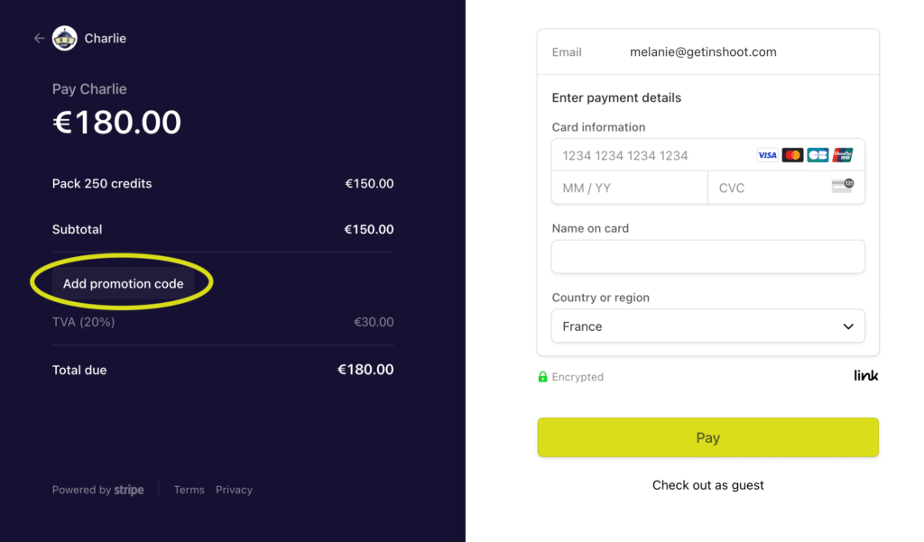Focus the card number field

(x=707, y=155)
